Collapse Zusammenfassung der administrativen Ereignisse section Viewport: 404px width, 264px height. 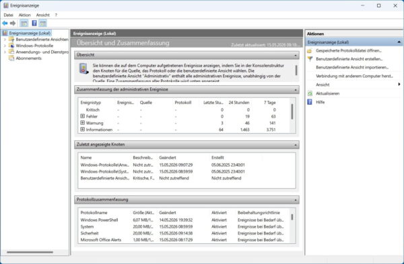click(x=296, y=90)
